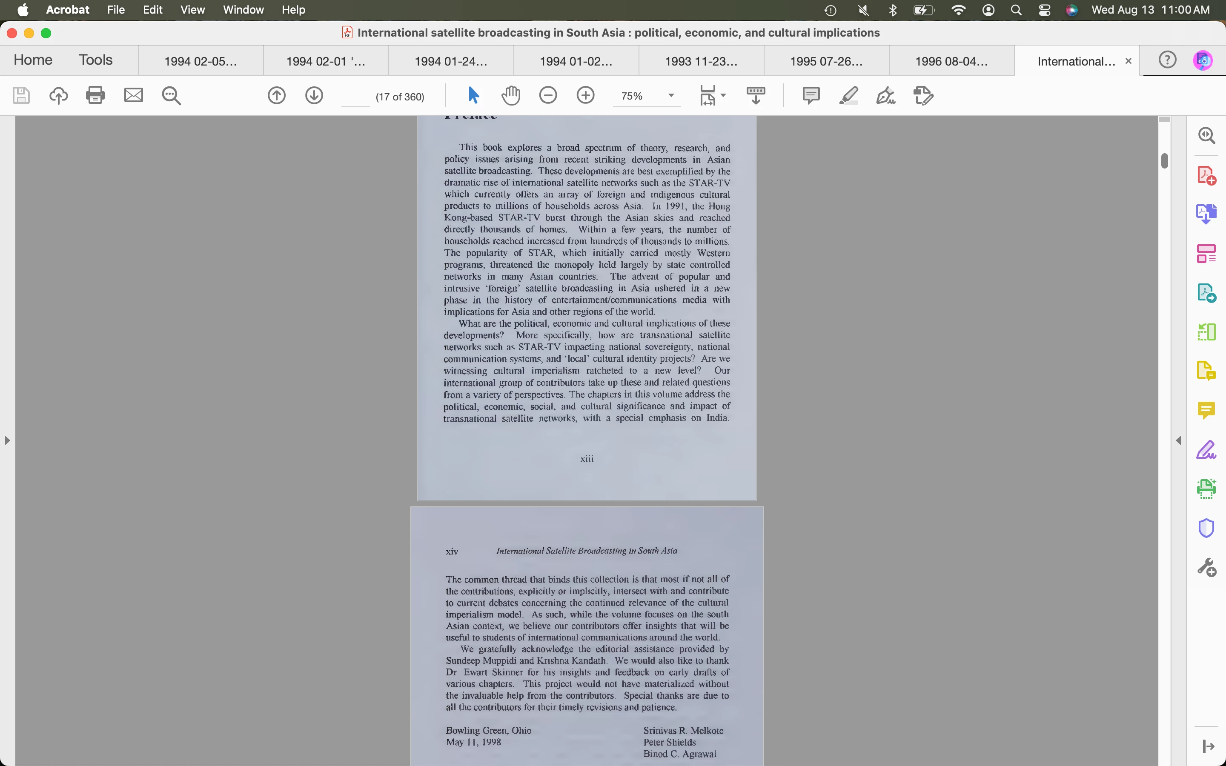Open the fit page options dropdown
Viewport: 1226px width, 766px height.
pos(723,95)
